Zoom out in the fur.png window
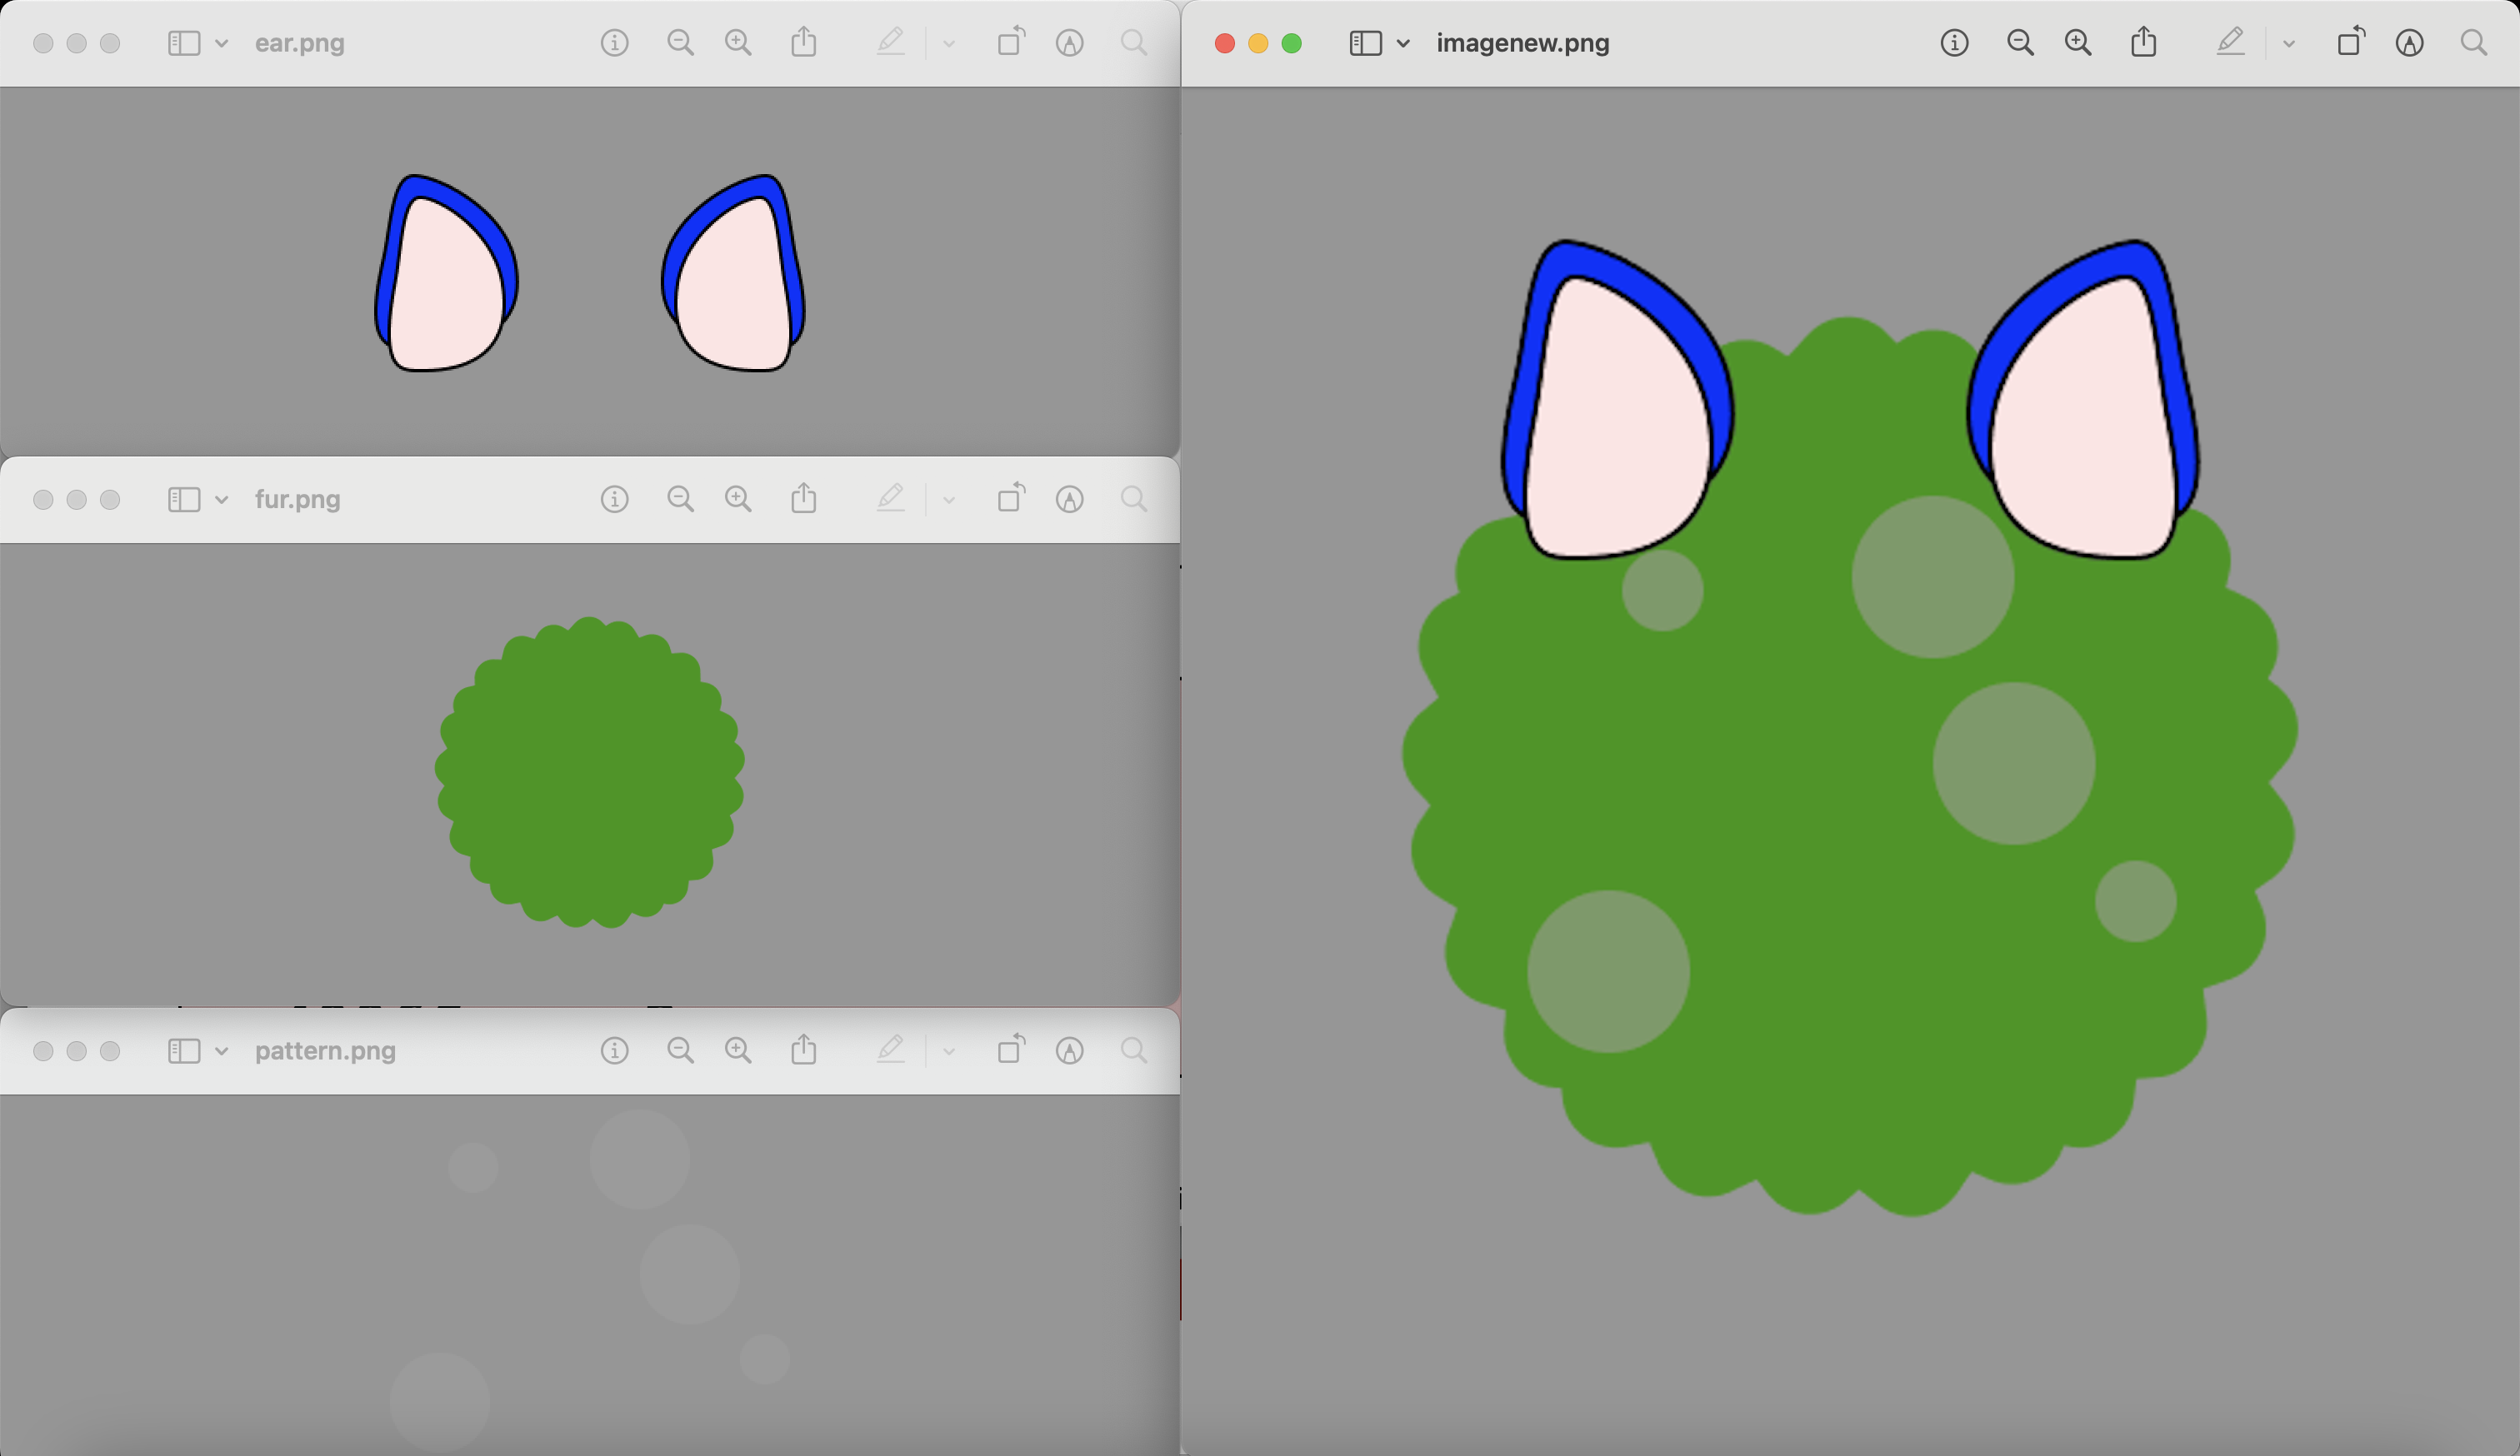This screenshot has height=1456, width=2520. click(680, 500)
